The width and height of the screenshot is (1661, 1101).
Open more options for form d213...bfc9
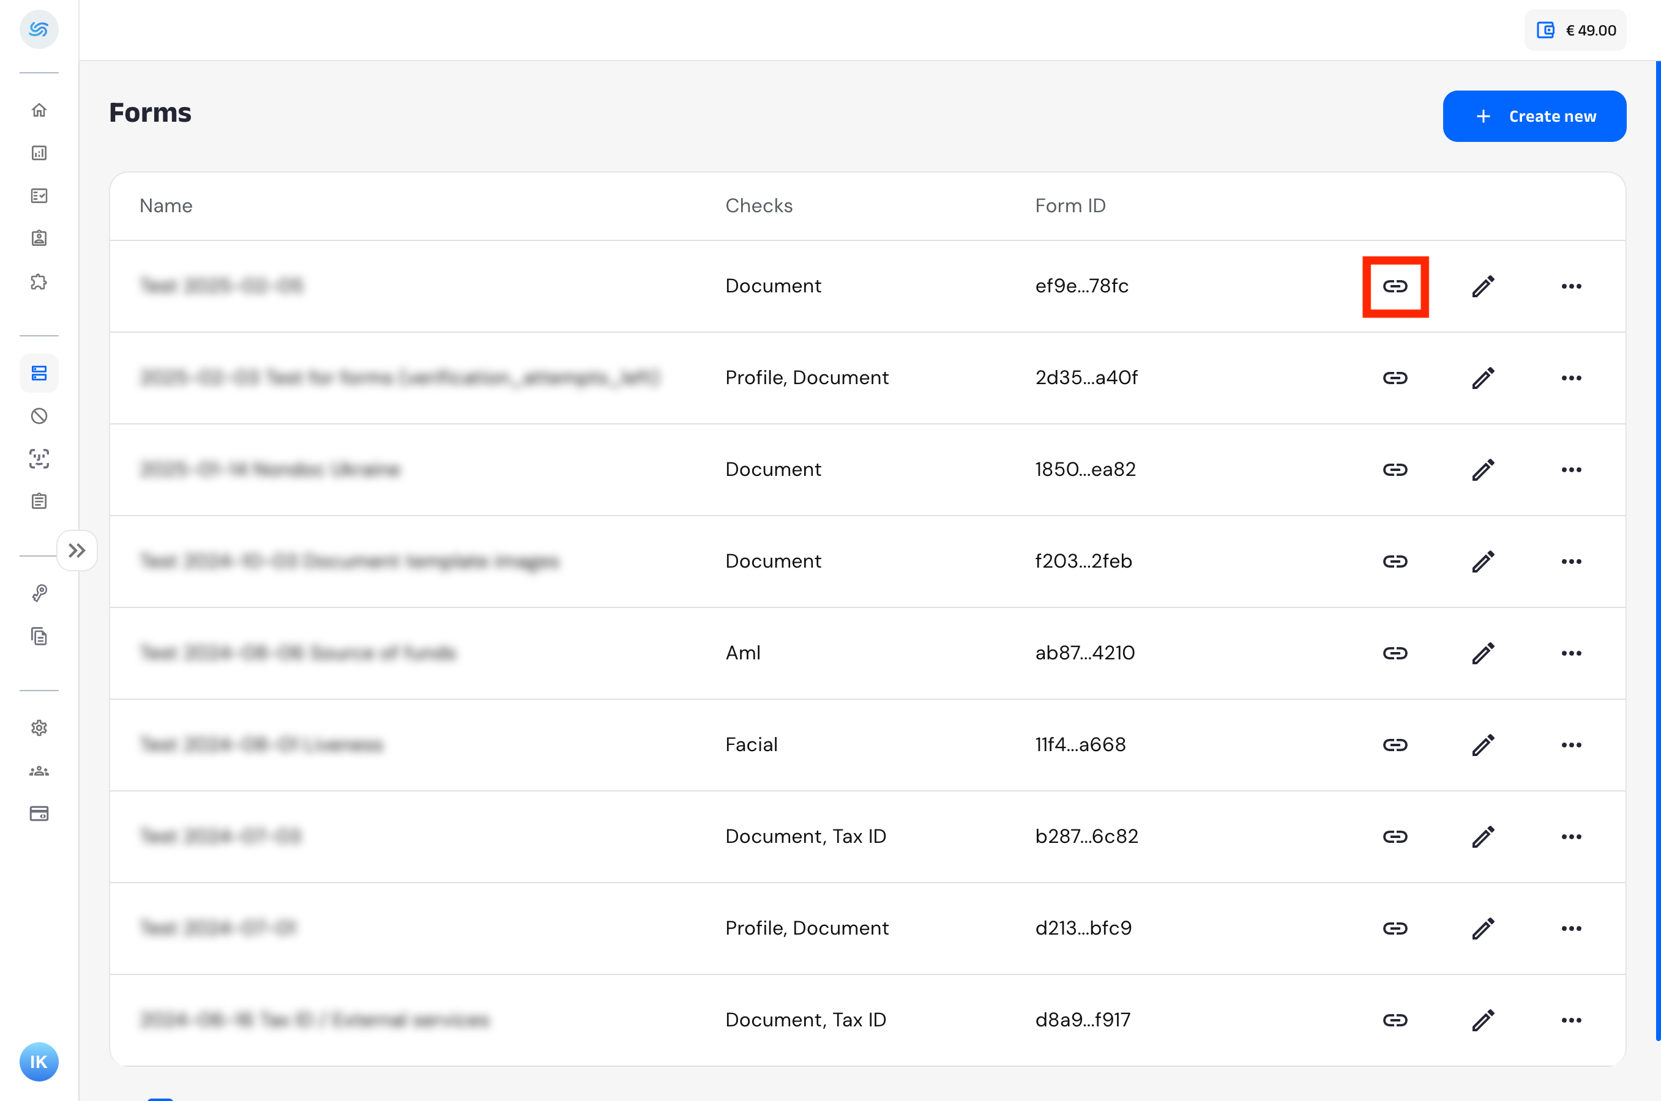pyautogui.click(x=1572, y=929)
